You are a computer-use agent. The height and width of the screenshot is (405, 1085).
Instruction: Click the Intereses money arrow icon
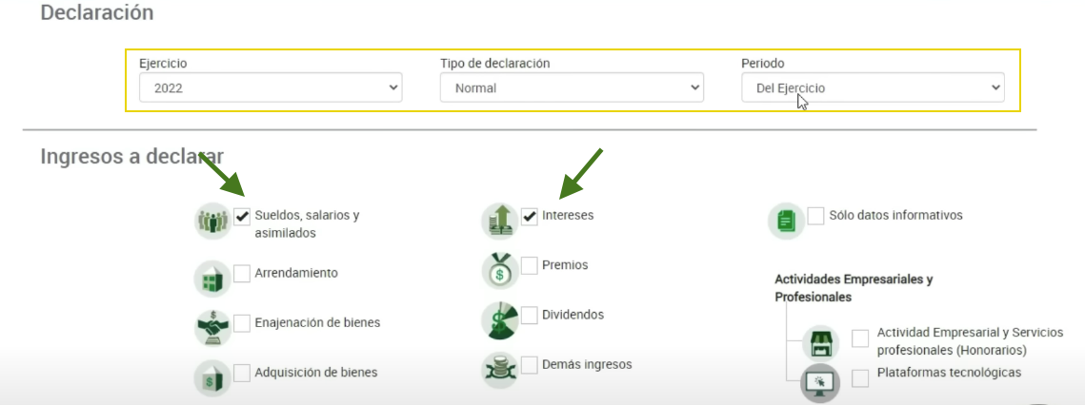point(499,222)
